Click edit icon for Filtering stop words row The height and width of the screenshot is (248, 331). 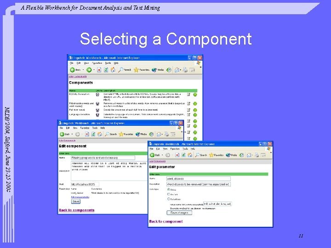click(188, 103)
